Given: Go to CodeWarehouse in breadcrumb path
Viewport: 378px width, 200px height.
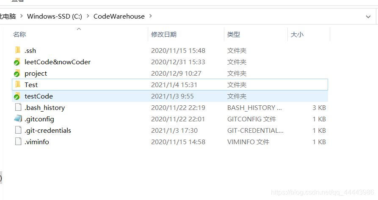Looking at the screenshot, I should click(x=119, y=16).
